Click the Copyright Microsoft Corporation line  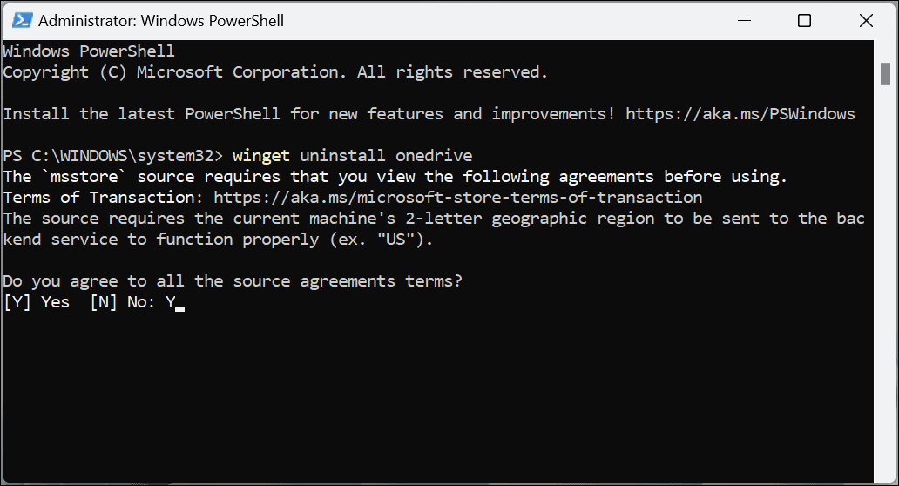coord(275,72)
